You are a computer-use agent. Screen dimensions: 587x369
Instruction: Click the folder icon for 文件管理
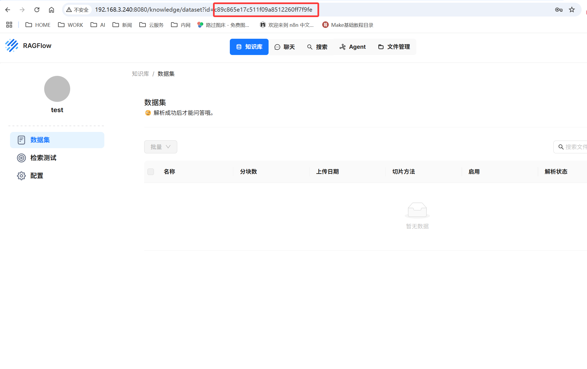[x=380, y=47]
